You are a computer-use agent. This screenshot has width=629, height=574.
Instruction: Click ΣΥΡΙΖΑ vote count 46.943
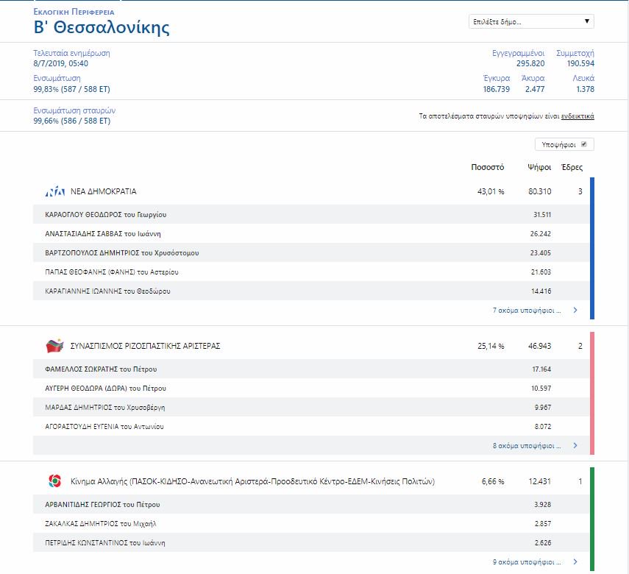coord(539,346)
